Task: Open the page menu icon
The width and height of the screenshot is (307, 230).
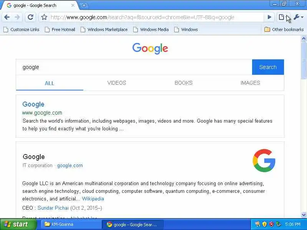Action: pyautogui.click(x=281, y=17)
